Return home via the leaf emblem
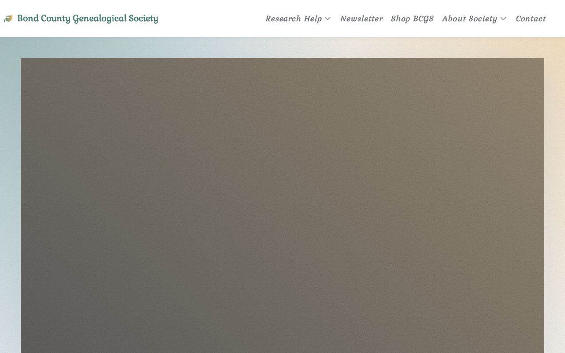The width and height of the screenshot is (565, 353). (x=8, y=19)
